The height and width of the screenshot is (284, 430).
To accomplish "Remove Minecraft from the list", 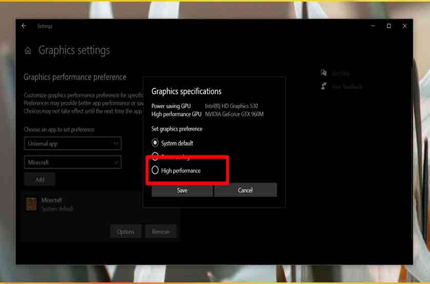I will click(161, 232).
